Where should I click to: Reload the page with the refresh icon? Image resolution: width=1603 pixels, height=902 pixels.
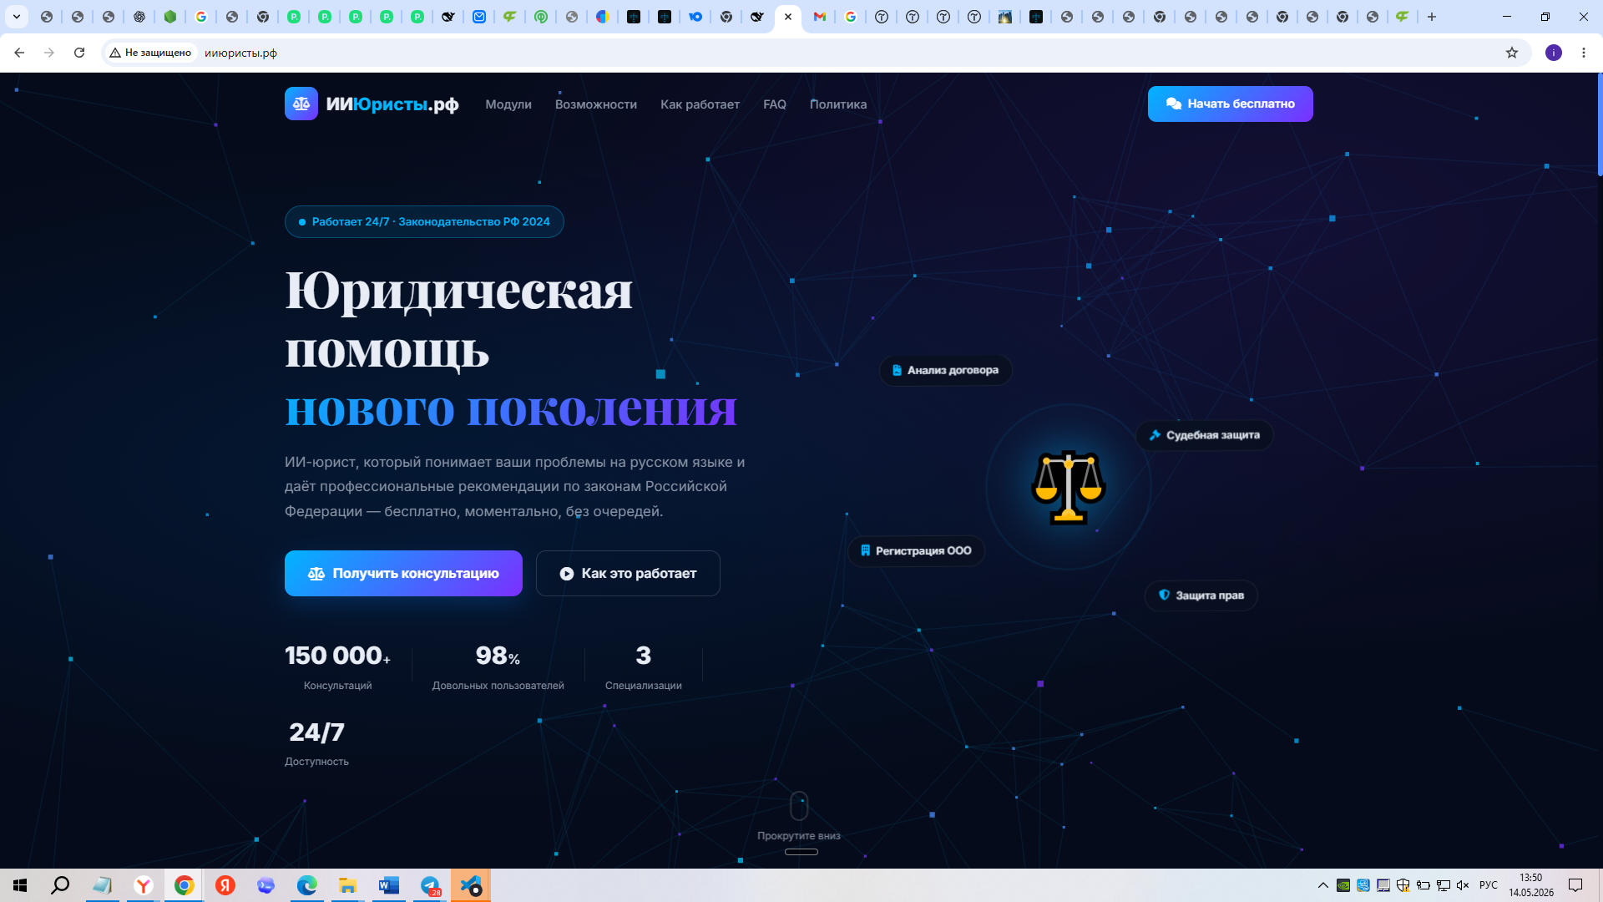tap(79, 53)
